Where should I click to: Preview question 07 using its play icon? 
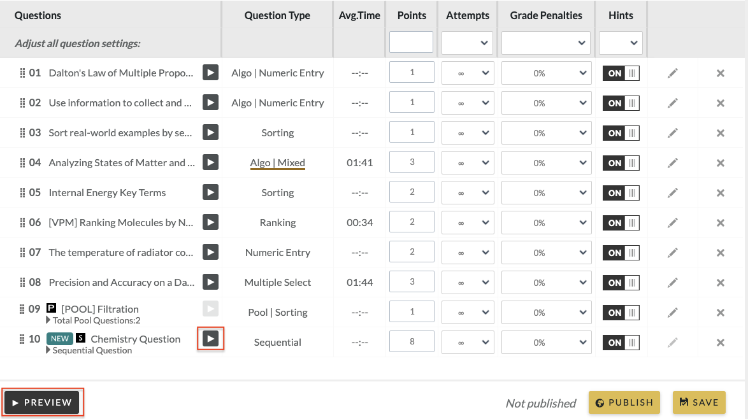pyautogui.click(x=210, y=253)
